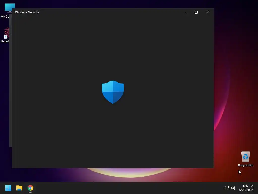Click the volume speaker tray icon
Screen dimensions: 258x194
click(233, 188)
